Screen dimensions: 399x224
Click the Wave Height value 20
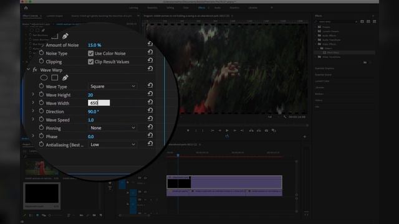point(90,95)
